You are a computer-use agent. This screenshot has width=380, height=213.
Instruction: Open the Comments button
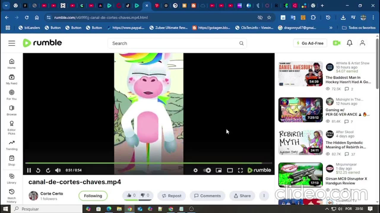(207, 196)
